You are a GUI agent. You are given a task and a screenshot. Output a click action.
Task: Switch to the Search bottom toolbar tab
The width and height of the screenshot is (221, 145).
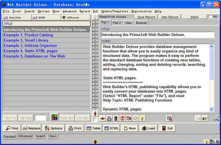[x=40, y=136]
